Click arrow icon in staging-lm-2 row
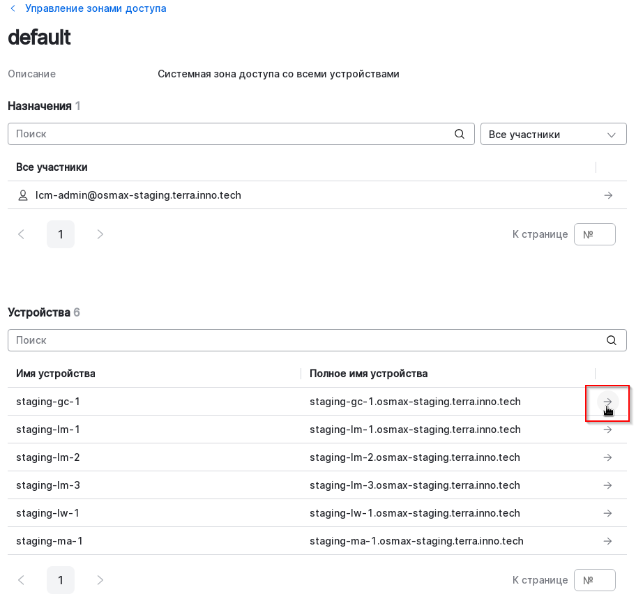636x601 pixels. 607,457
